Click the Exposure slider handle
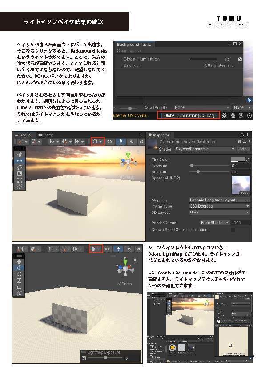 192,166
